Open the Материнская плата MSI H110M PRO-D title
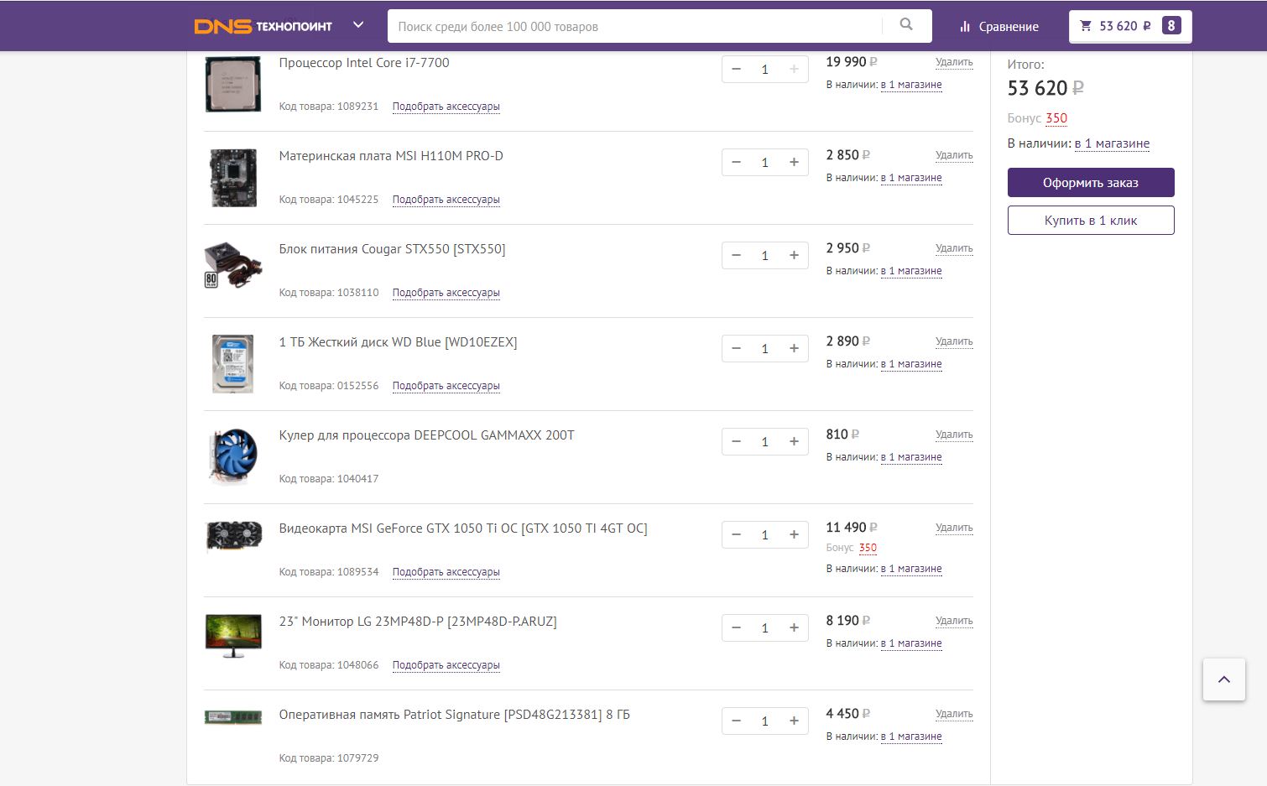 point(391,156)
